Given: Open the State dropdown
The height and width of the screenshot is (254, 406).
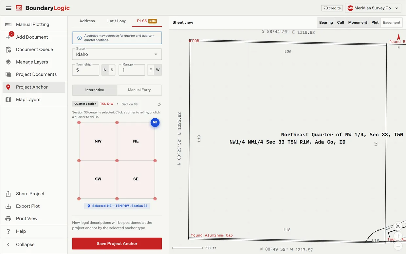Looking at the screenshot, I should [x=117, y=54].
